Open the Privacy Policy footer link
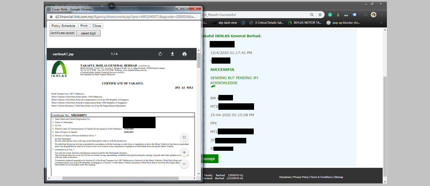Screen dimensions: 430x186 coord(301,177)
